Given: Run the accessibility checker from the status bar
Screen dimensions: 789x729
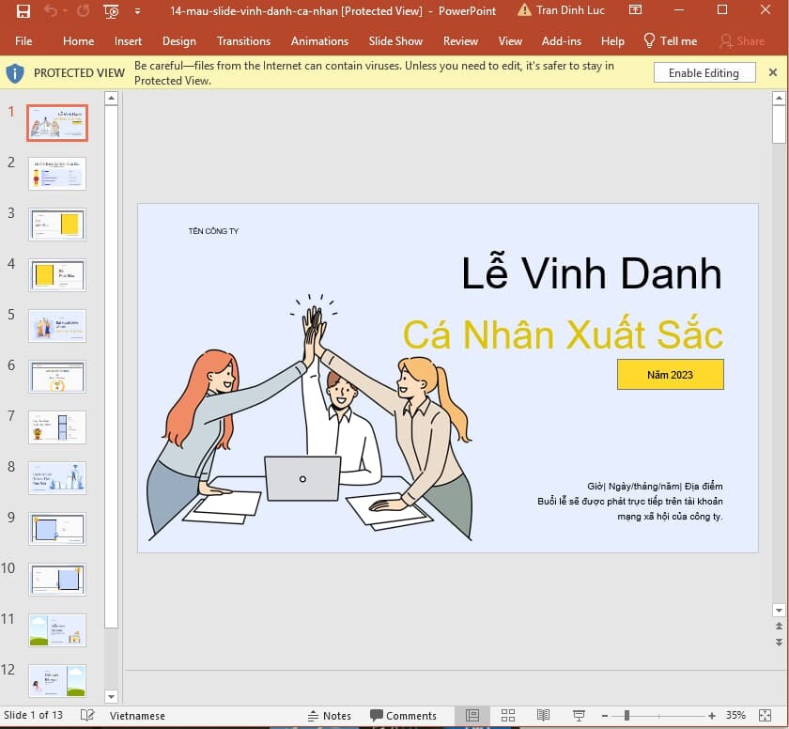Looking at the screenshot, I should click(x=86, y=715).
